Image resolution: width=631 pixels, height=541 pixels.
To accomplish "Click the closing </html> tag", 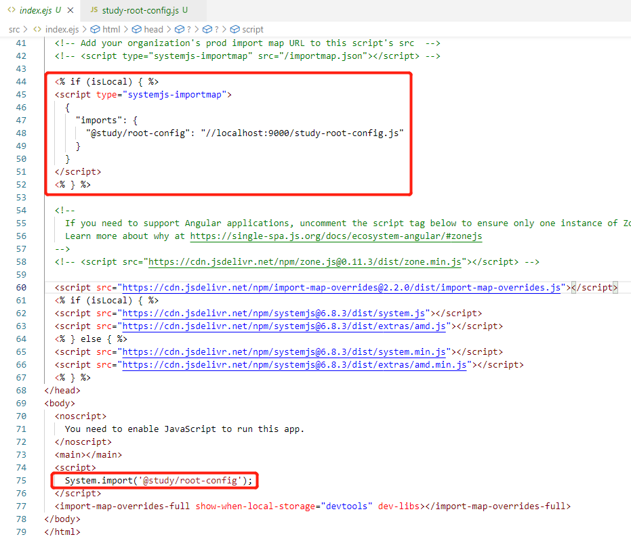I will point(62,532).
